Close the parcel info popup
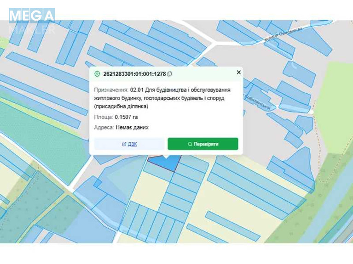Screen dimensions: 353x264 coord(238,73)
